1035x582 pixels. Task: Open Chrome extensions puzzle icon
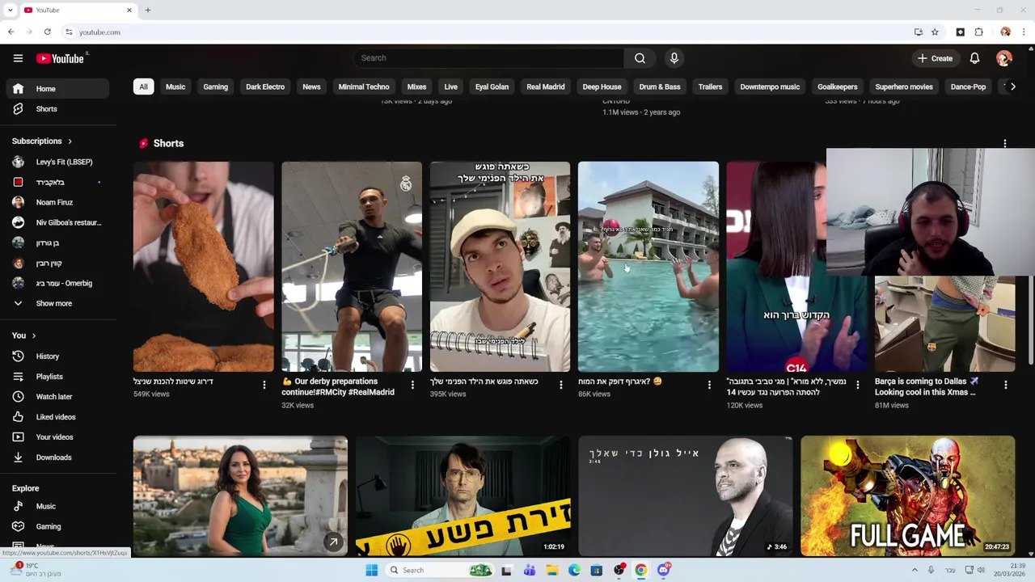coord(979,32)
